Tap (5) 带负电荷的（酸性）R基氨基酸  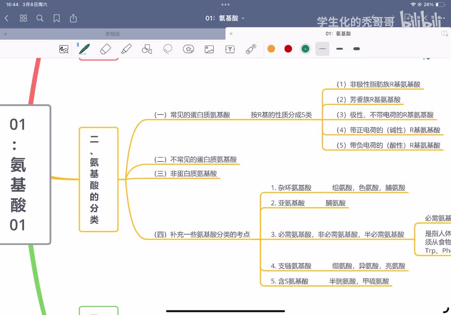(x=388, y=145)
